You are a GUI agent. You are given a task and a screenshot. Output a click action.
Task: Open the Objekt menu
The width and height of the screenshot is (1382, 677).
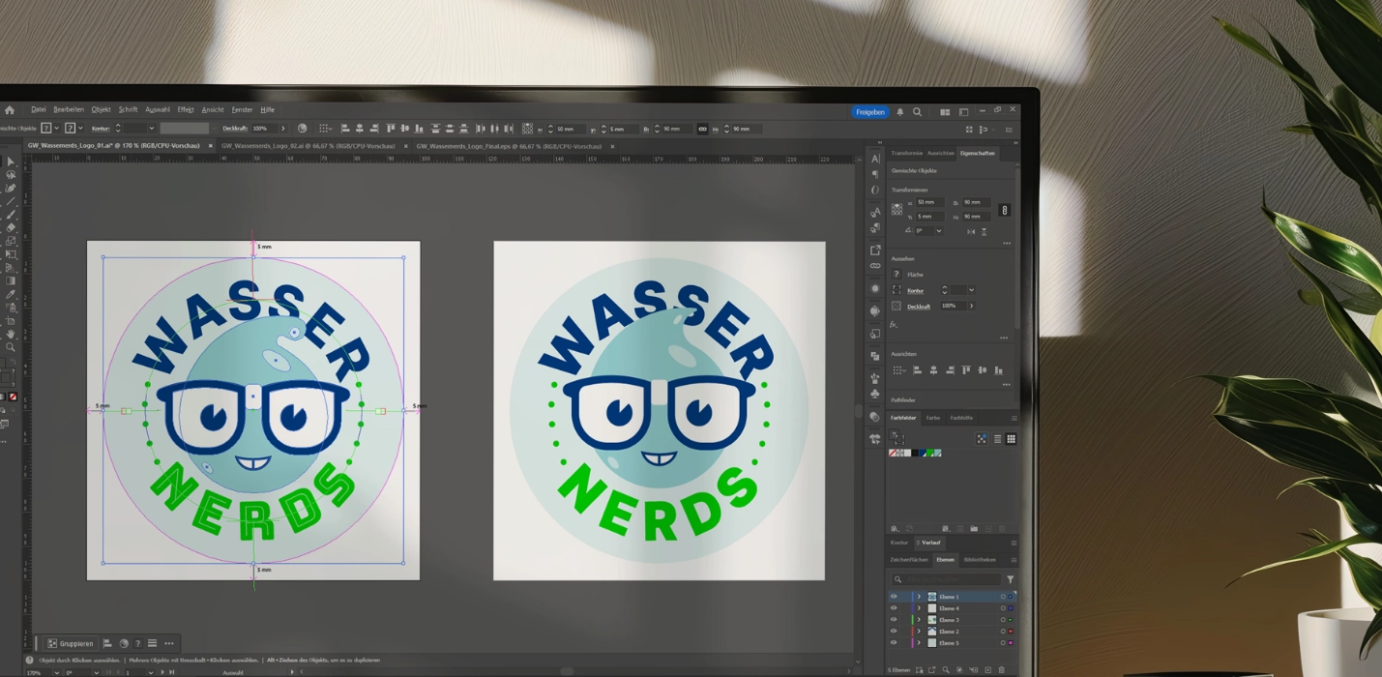coord(102,110)
